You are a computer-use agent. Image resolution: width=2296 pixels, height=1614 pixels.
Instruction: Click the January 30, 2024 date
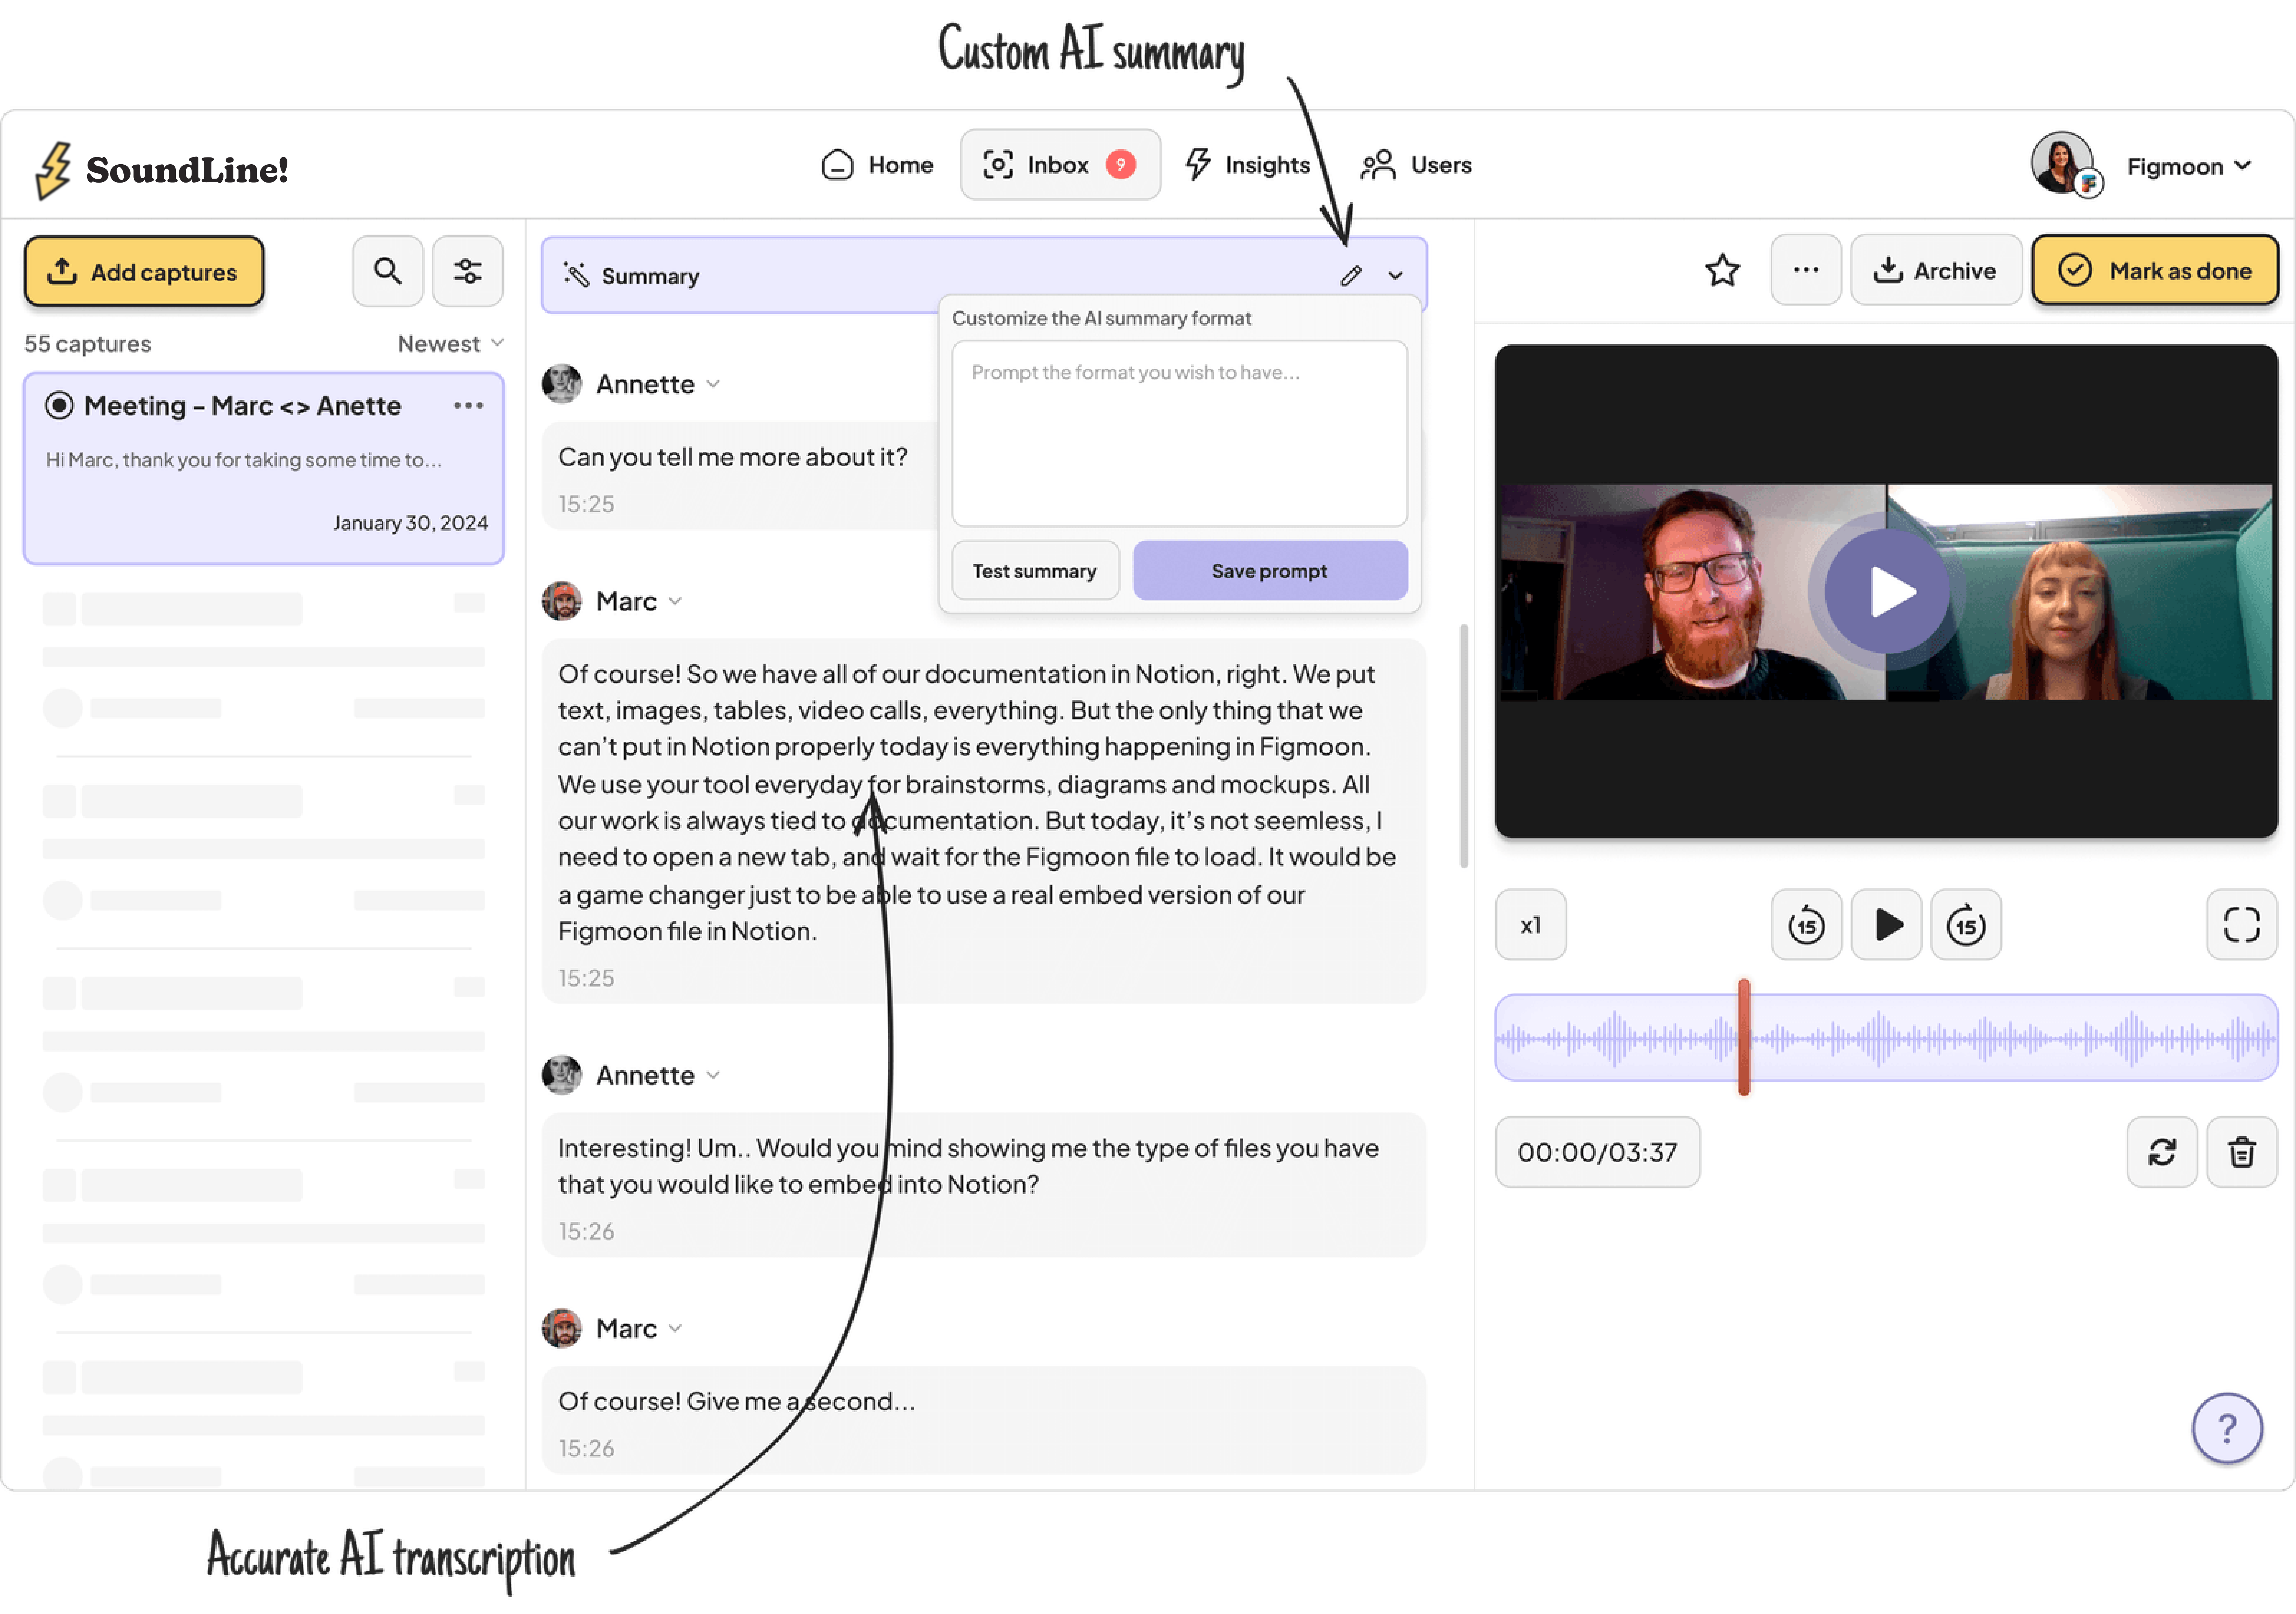[x=411, y=523]
